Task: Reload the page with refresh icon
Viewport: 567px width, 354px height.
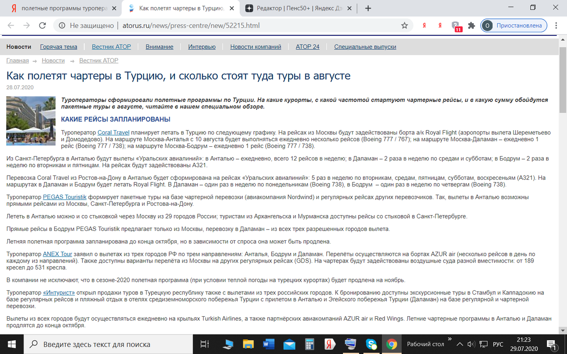Action: click(43, 25)
